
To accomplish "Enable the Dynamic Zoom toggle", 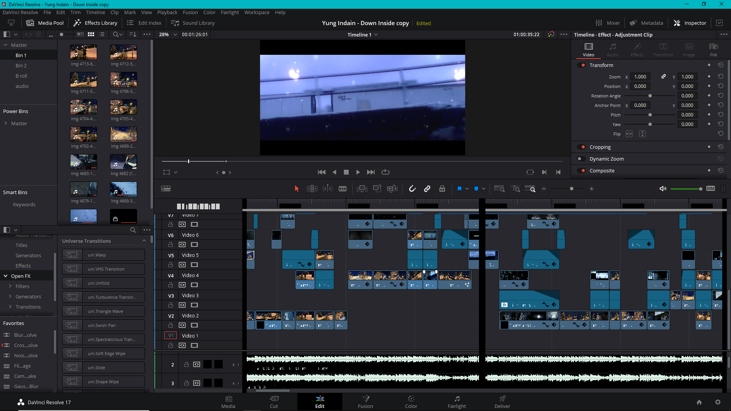I will (581, 159).
